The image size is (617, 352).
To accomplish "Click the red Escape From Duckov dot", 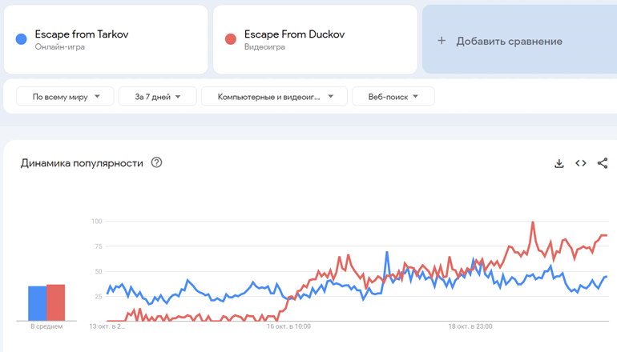I will point(231,39).
